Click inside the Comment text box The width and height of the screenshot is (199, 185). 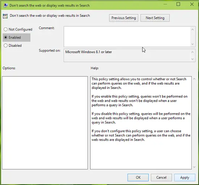click(127, 37)
